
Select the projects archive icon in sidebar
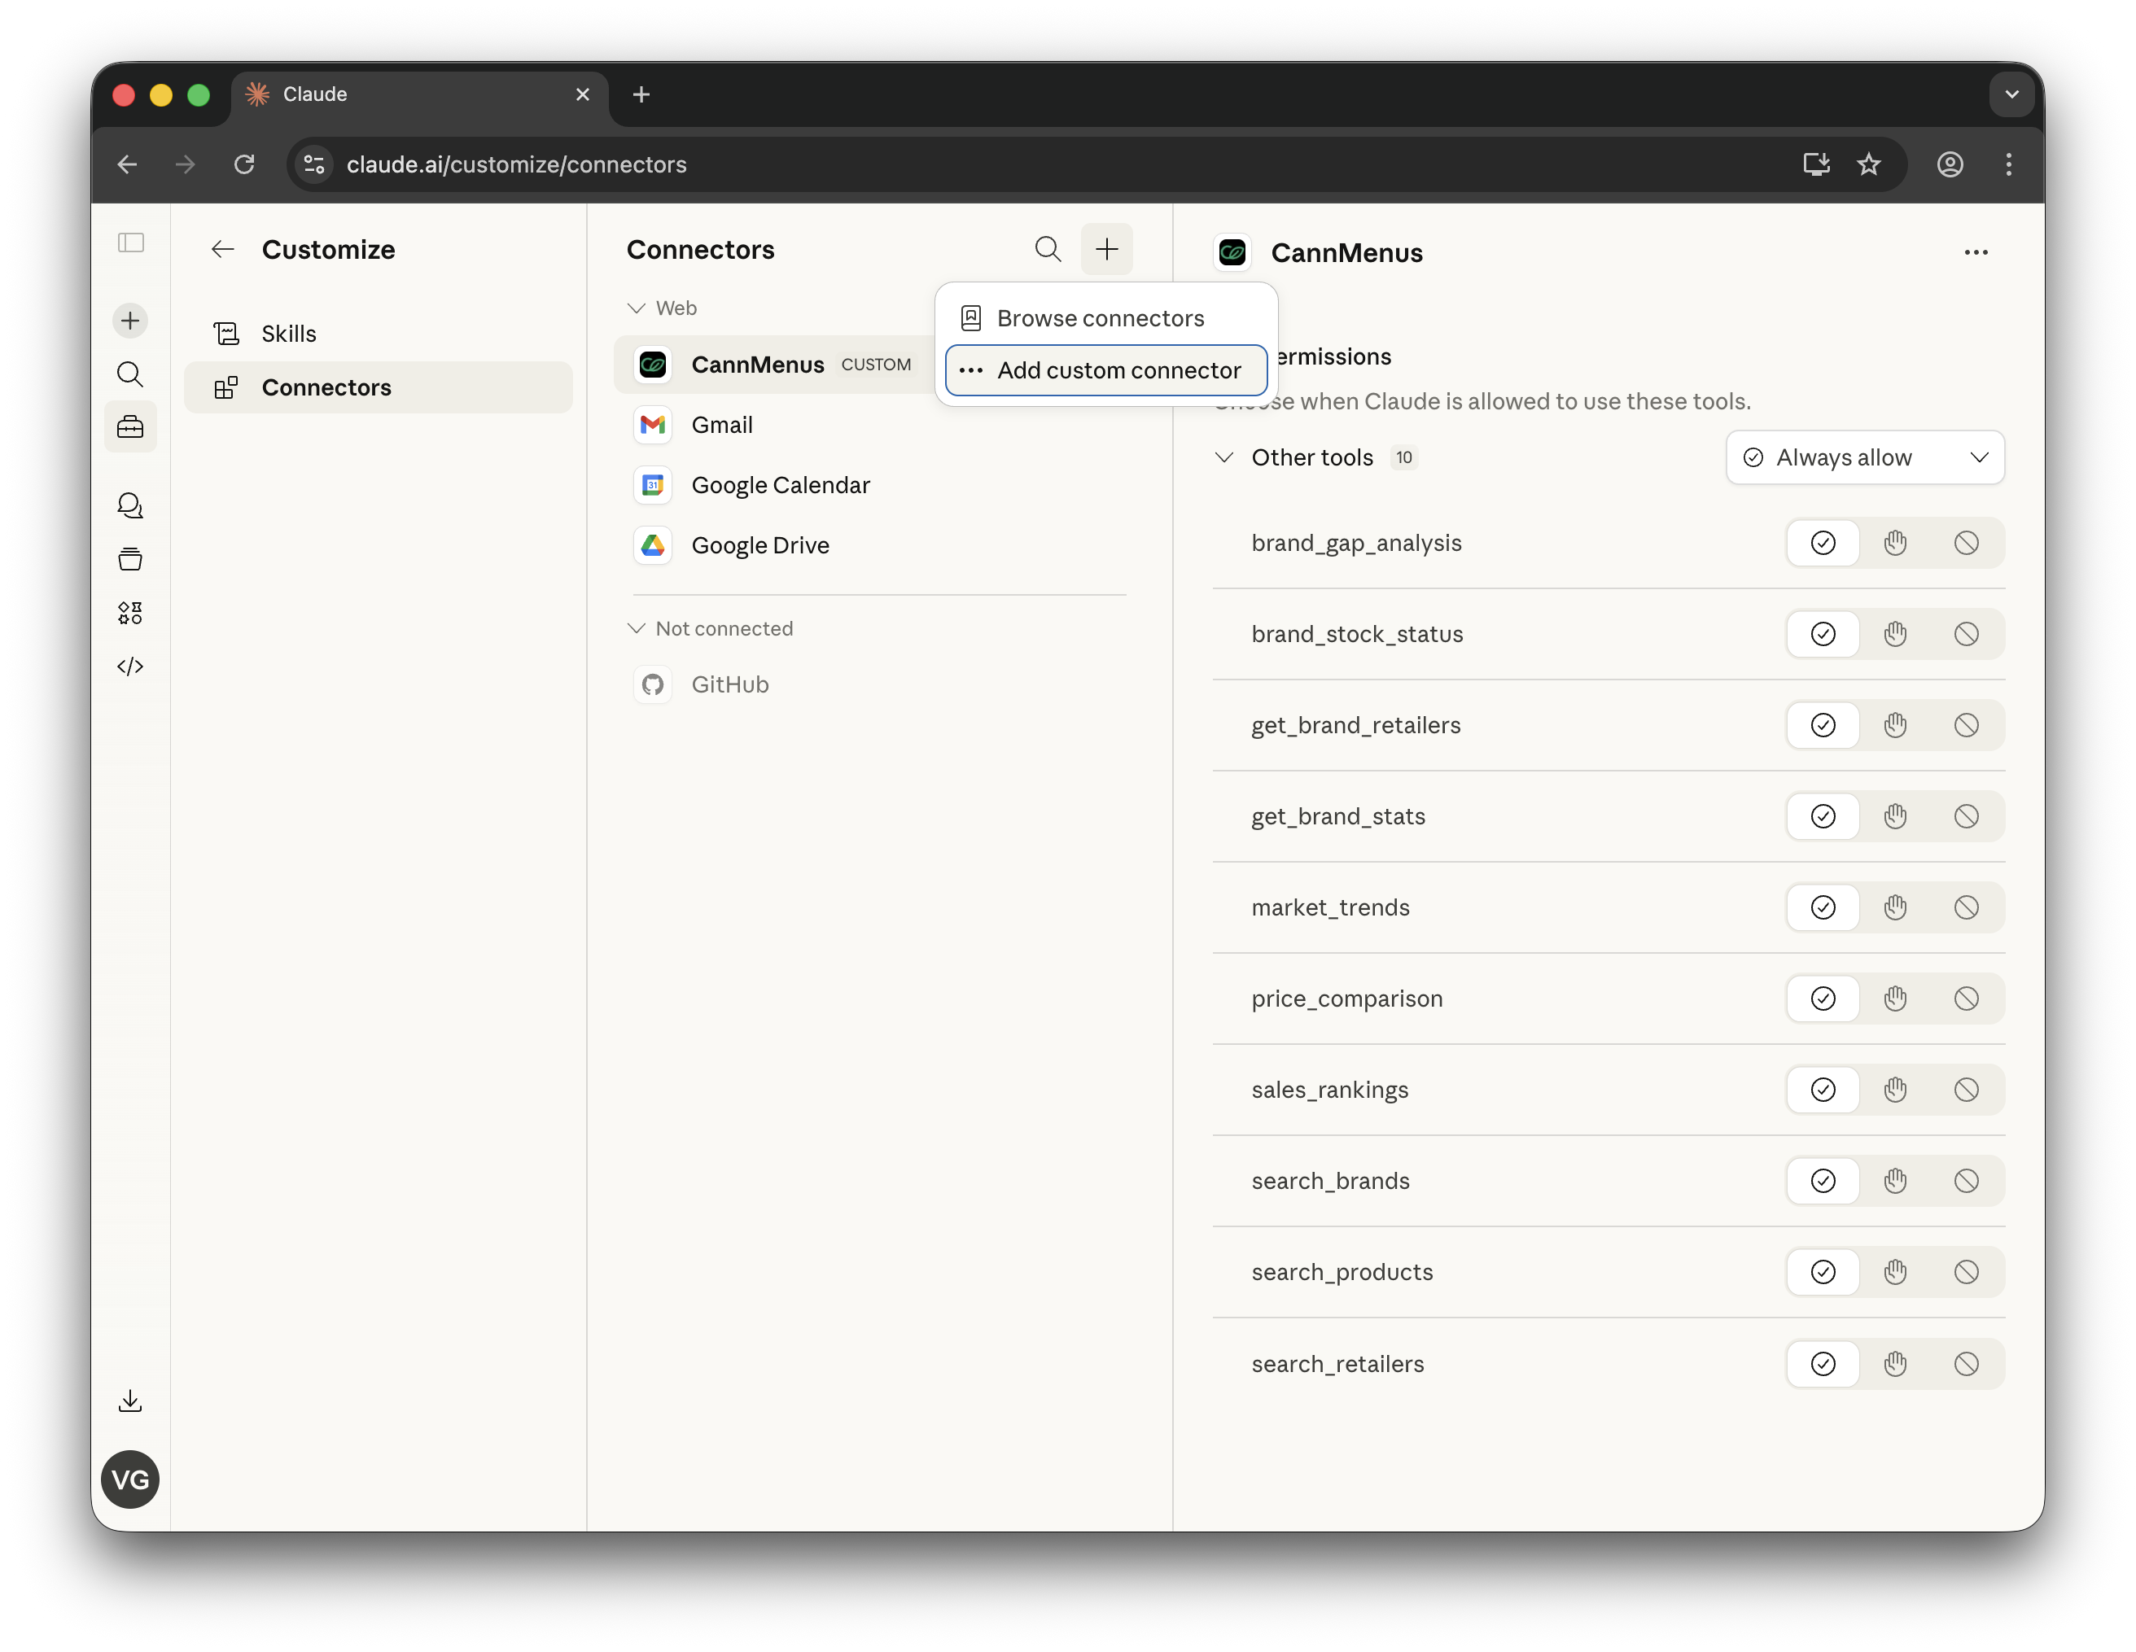point(130,559)
